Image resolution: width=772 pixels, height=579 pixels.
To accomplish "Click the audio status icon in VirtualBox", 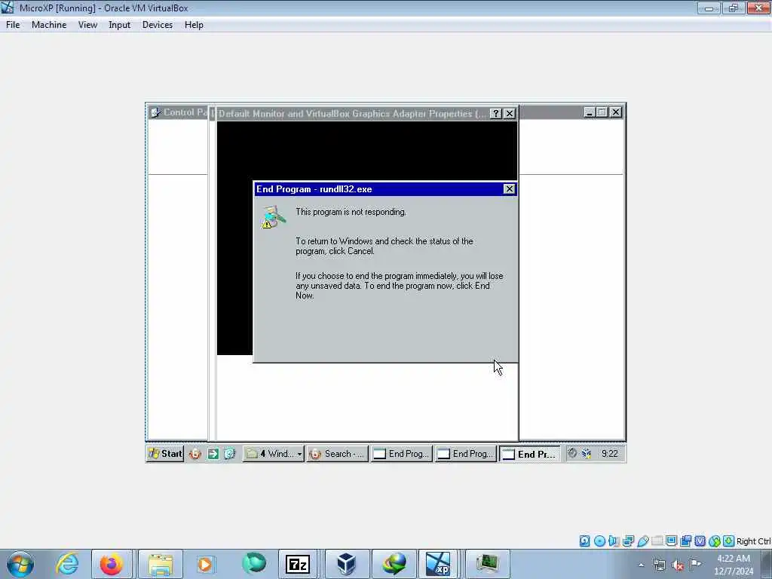I will pos(614,541).
